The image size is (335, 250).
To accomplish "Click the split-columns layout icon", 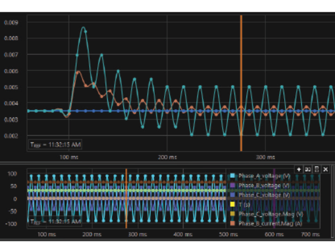I will (x=308, y=169).
